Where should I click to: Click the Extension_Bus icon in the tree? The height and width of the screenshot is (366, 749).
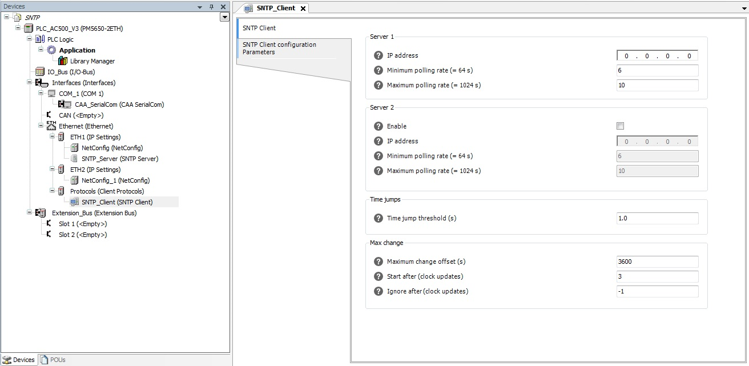click(40, 212)
